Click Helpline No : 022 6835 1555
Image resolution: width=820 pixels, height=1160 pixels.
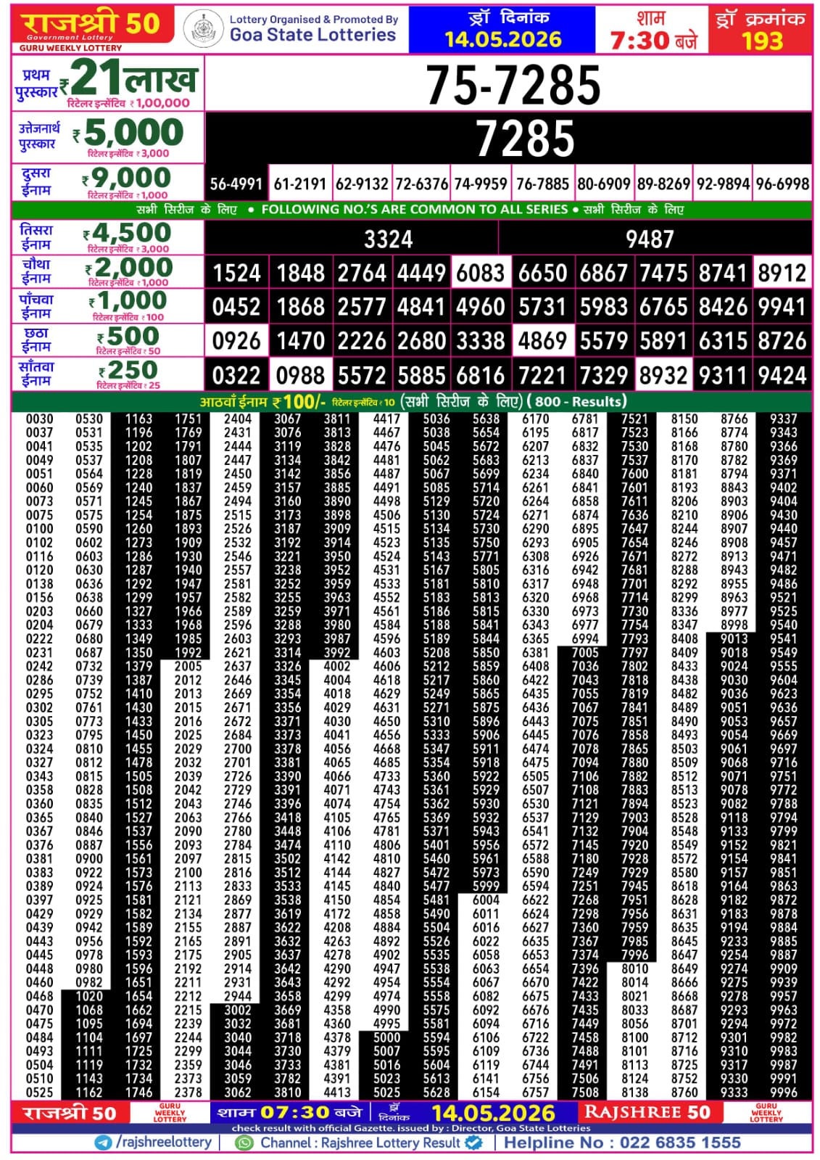pos(622,1143)
